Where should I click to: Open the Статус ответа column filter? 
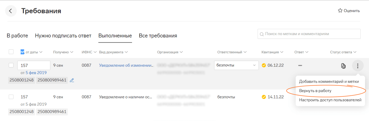[343, 52]
